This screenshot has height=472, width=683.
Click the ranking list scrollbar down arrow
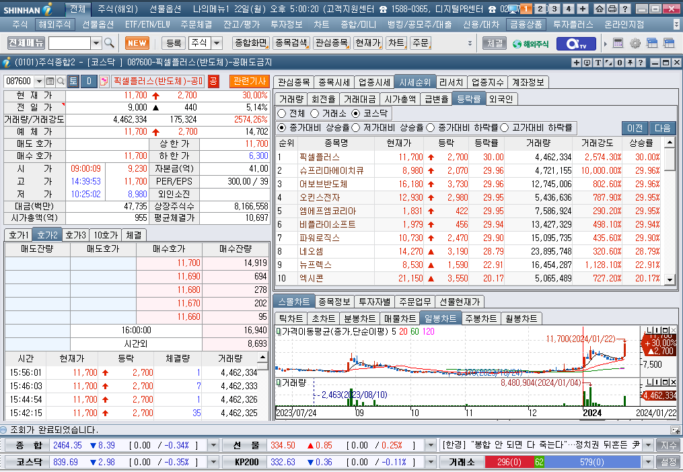(x=670, y=279)
